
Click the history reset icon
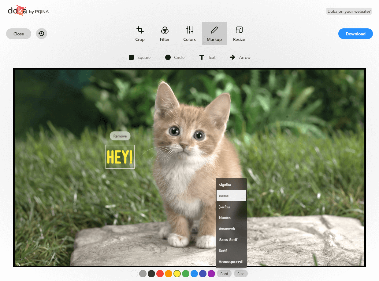coord(42,34)
